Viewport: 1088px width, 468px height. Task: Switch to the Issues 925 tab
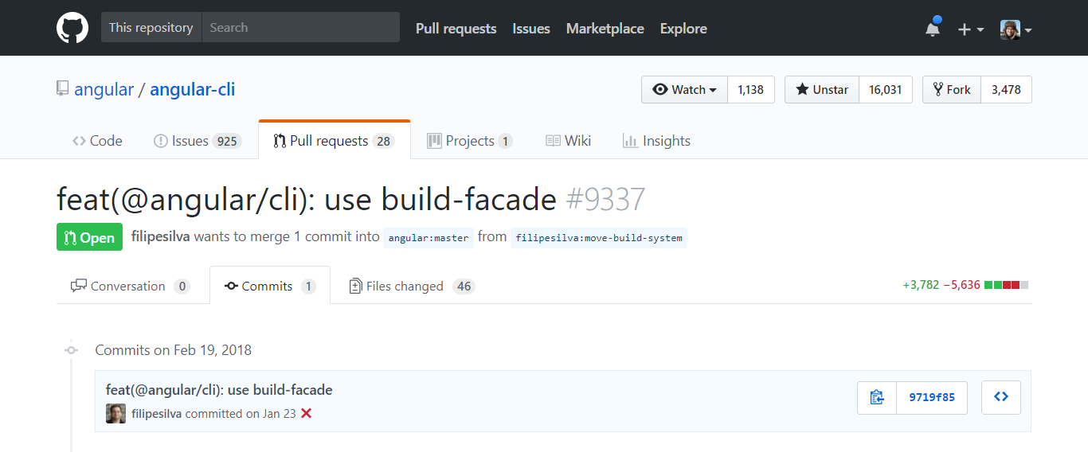point(196,141)
